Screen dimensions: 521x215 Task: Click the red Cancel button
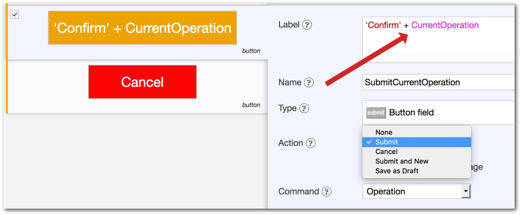point(142,82)
